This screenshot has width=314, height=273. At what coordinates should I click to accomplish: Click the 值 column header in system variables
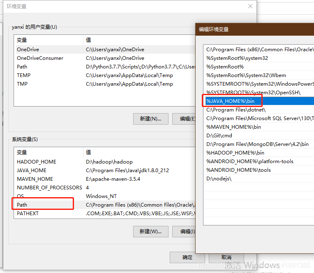[139, 152]
